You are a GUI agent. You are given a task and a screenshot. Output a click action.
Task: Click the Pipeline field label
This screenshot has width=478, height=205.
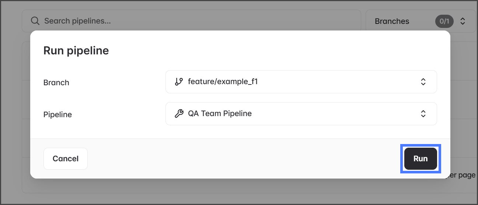point(57,115)
